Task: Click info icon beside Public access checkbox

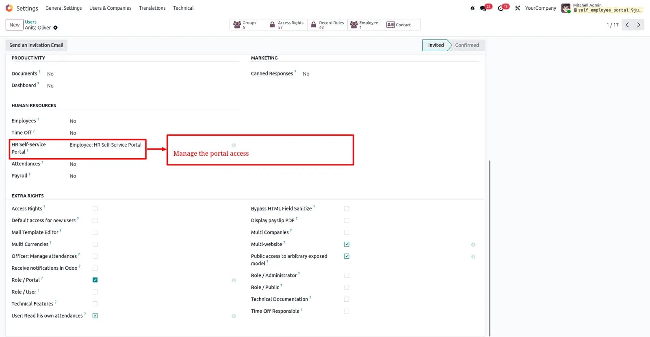Action: [473, 256]
